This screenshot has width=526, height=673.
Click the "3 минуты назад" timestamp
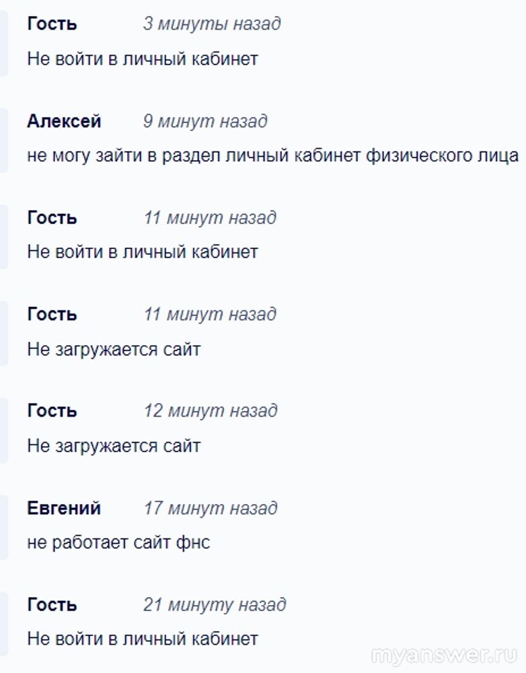[x=211, y=24]
